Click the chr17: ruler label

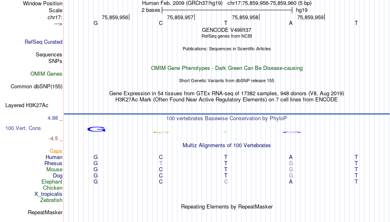pos(55,17)
